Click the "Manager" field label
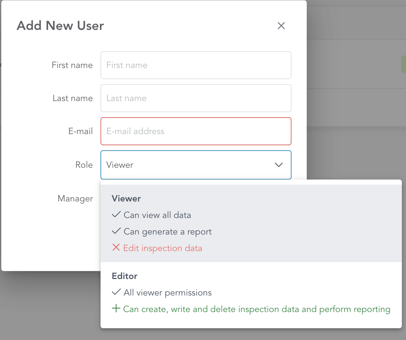 [x=75, y=199]
